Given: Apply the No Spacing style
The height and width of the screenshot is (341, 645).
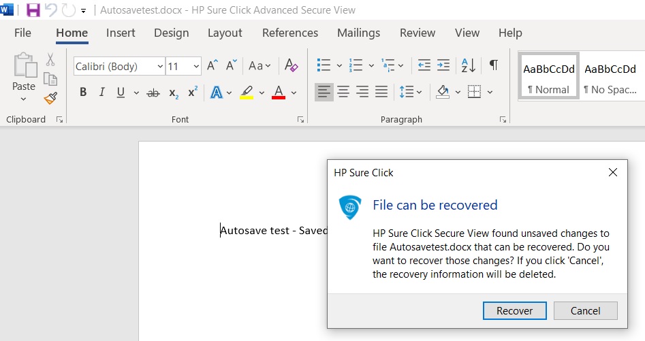Looking at the screenshot, I should click(610, 76).
